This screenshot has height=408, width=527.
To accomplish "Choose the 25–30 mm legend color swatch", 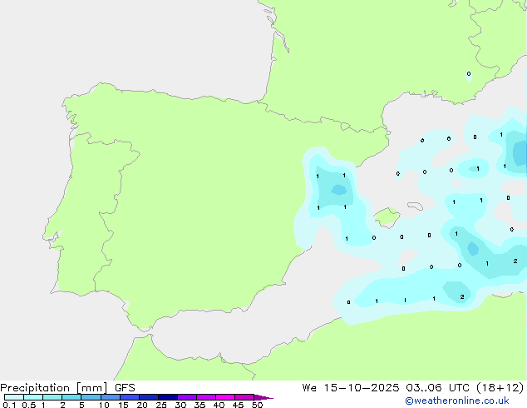I will (x=168, y=397).
